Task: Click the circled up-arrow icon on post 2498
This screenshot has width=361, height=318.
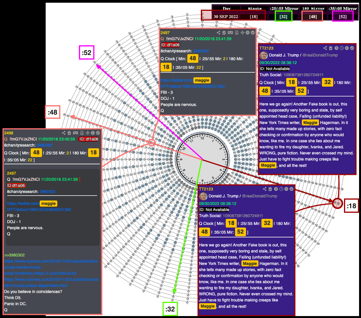Action: (93, 133)
